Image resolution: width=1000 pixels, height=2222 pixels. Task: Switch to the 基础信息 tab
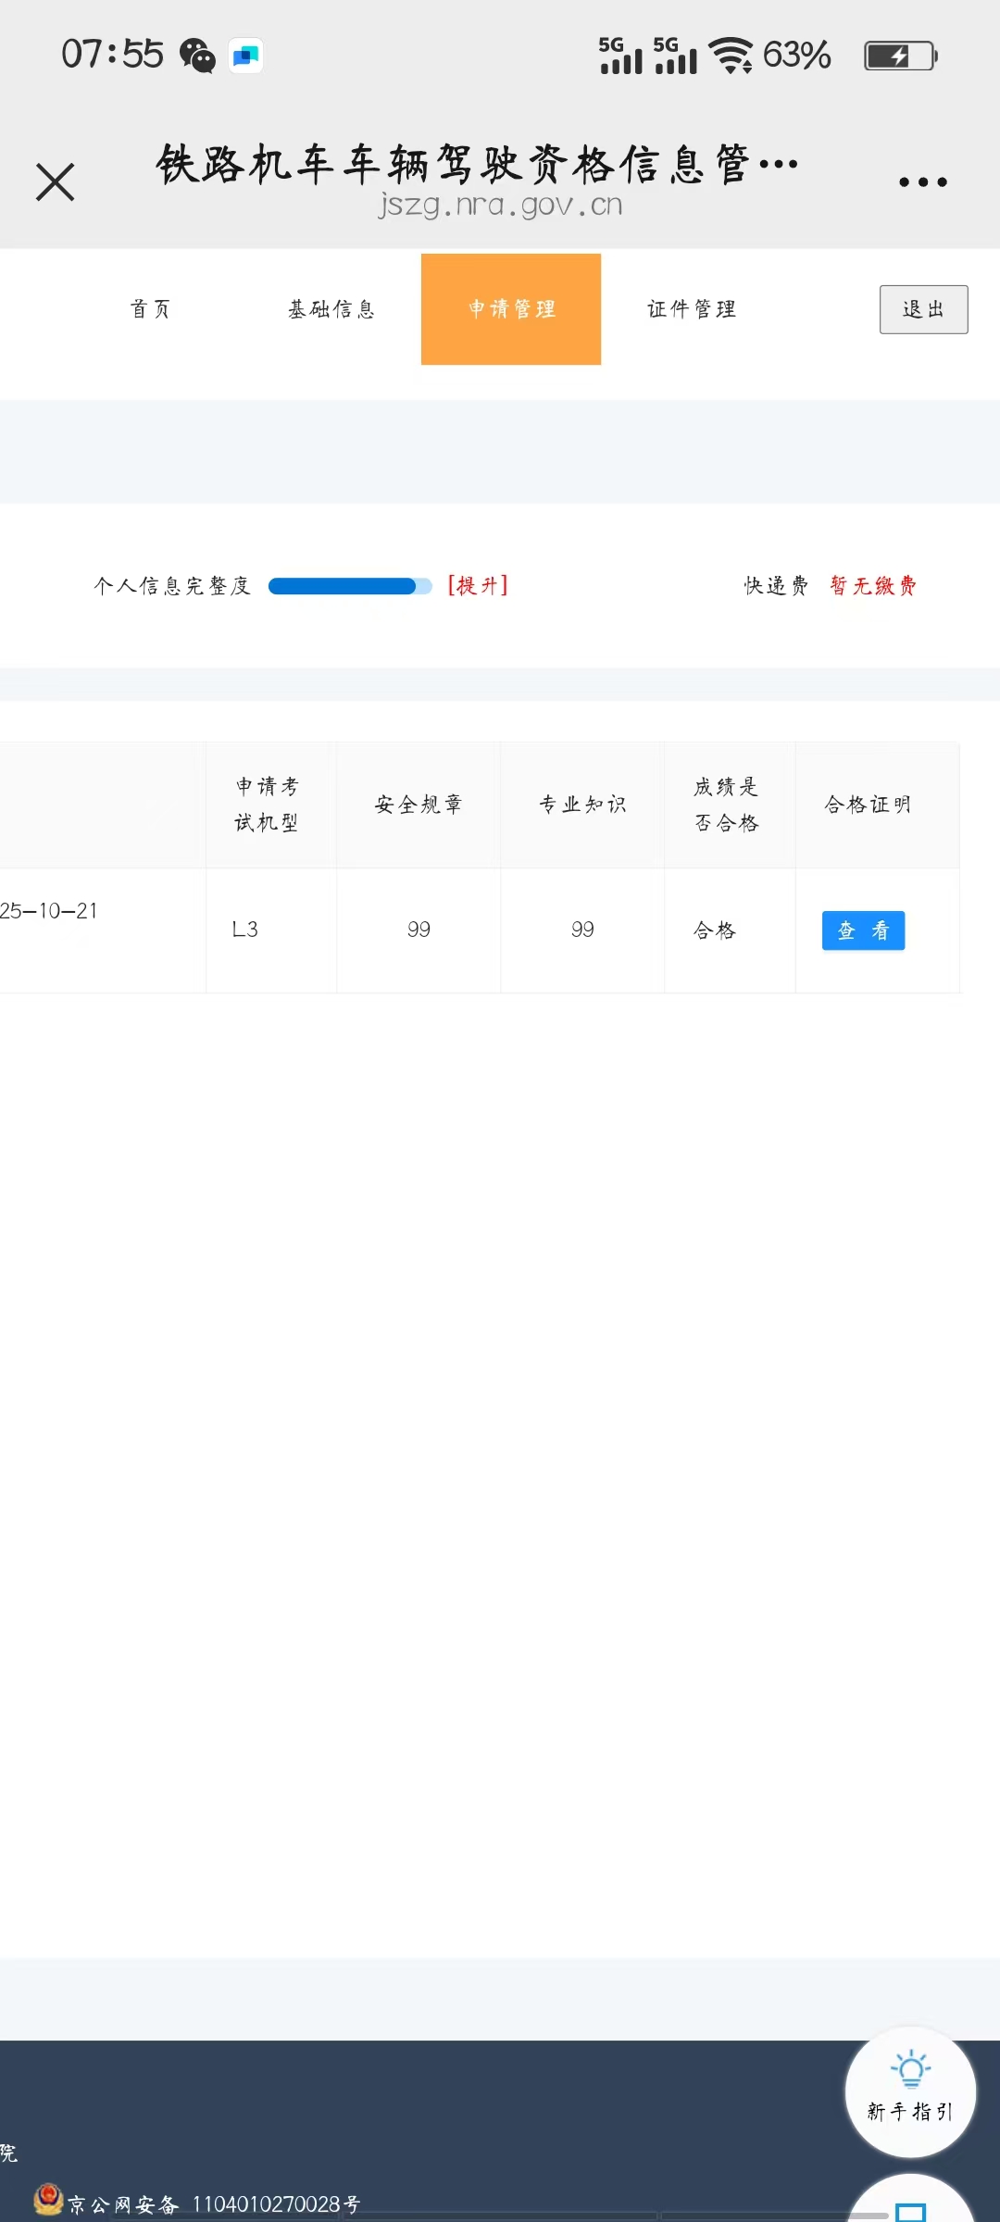coord(331,309)
